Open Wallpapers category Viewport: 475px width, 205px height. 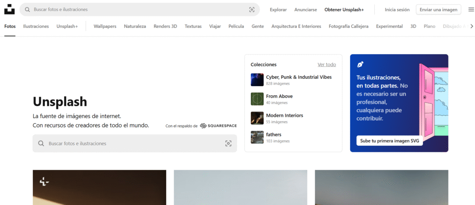(105, 26)
